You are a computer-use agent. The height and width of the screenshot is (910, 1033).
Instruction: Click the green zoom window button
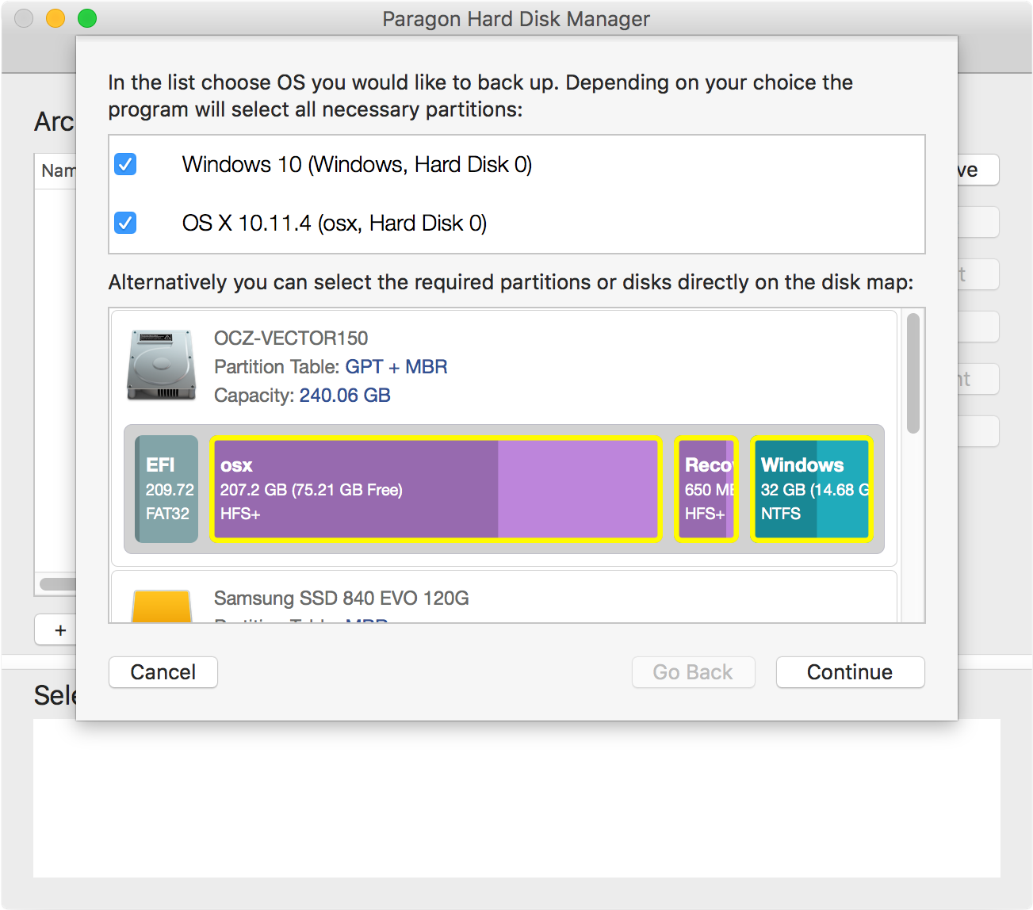87,18
